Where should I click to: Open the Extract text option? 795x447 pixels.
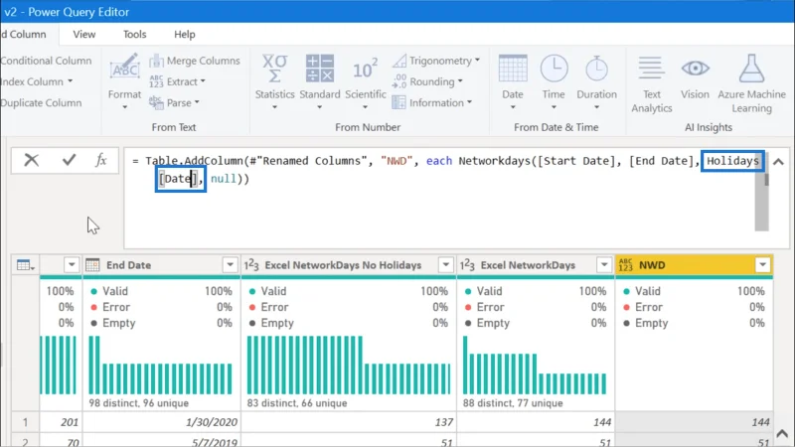click(x=178, y=81)
